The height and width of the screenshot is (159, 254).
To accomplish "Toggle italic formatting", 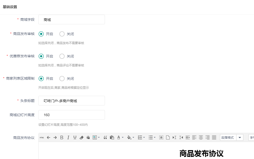I will click(x=68, y=137).
